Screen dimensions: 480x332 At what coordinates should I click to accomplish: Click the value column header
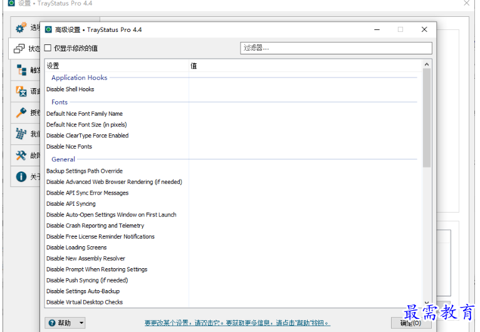pos(306,66)
